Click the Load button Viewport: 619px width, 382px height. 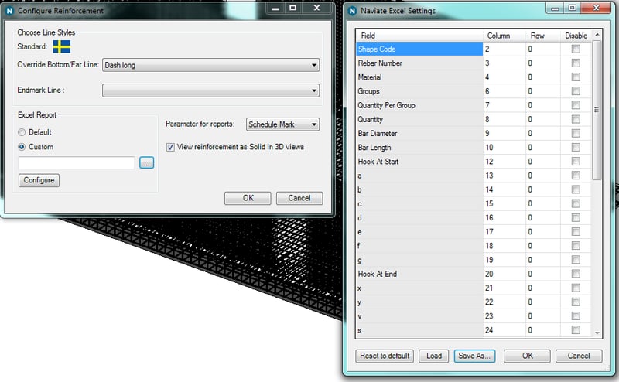pos(434,356)
